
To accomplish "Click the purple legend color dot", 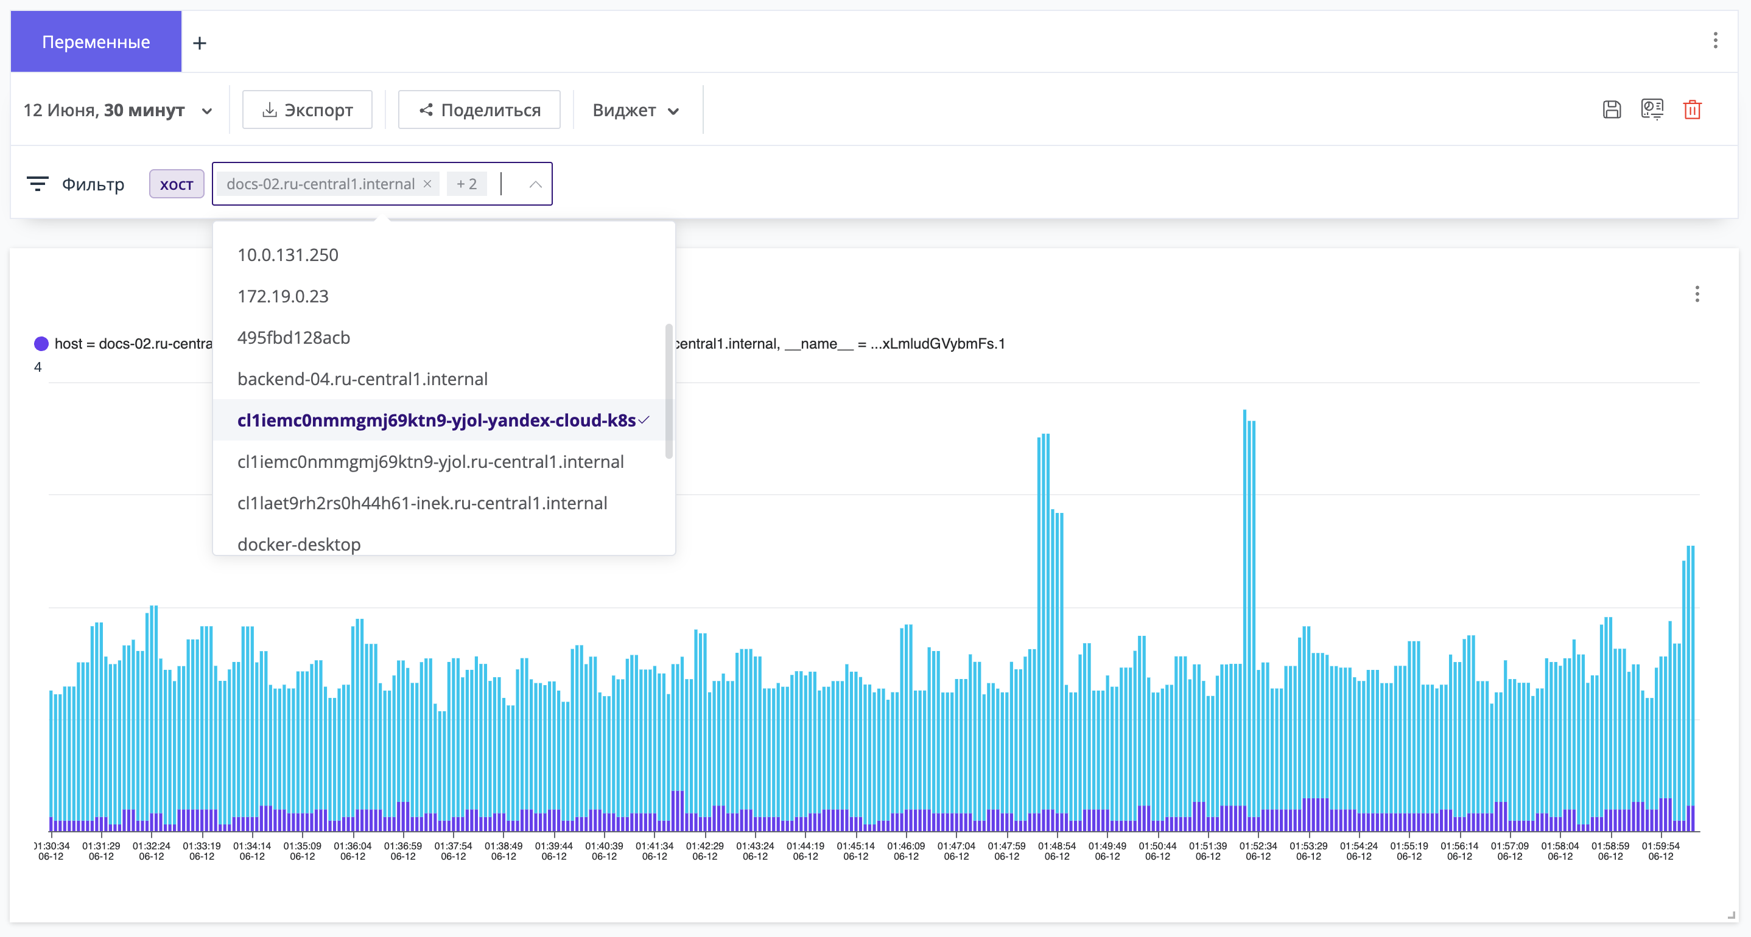I will (x=41, y=344).
